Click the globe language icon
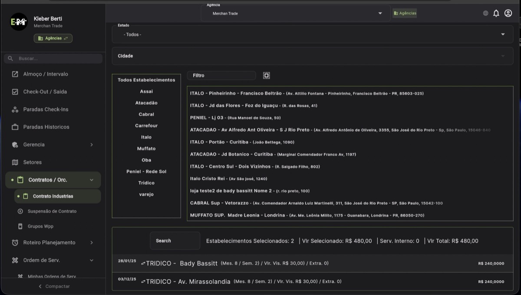Image resolution: width=521 pixels, height=295 pixels. 485,13
